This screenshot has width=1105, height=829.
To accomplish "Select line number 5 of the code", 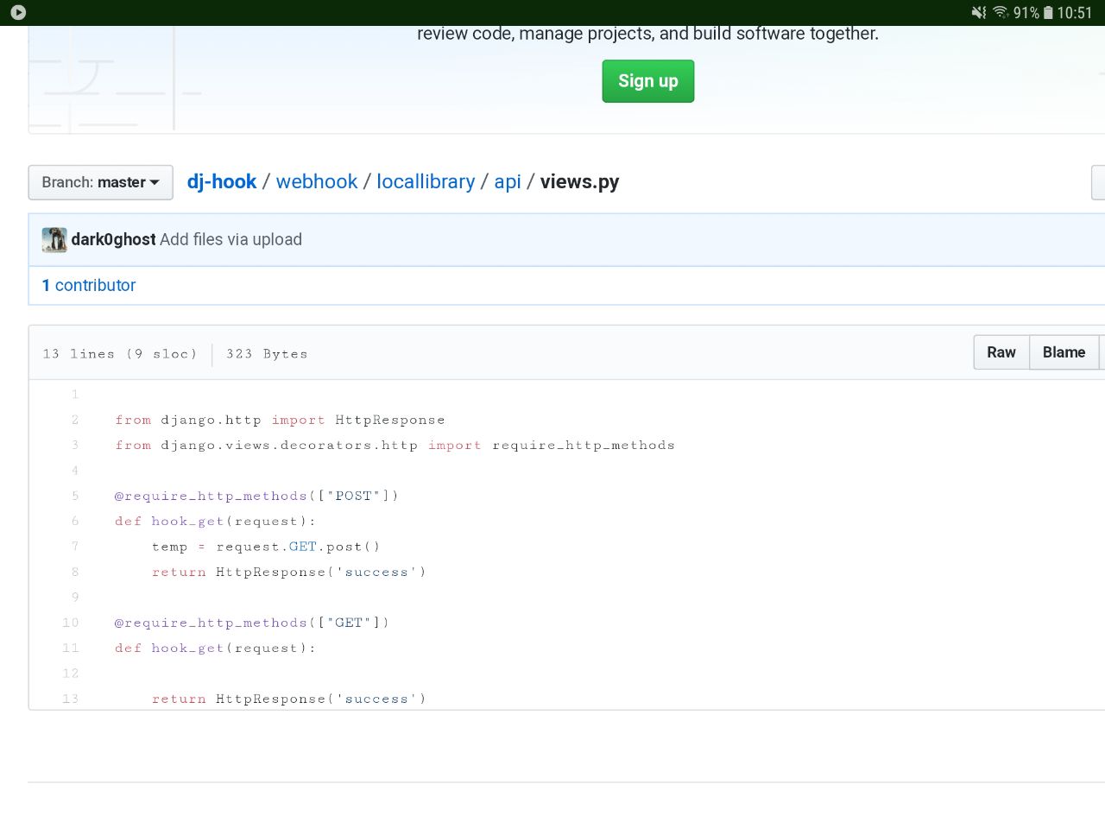I will point(75,496).
